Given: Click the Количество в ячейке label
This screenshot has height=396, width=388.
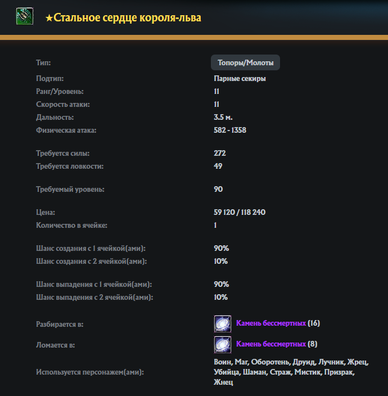Looking at the screenshot, I should pyautogui.click(x=71, y=226).
